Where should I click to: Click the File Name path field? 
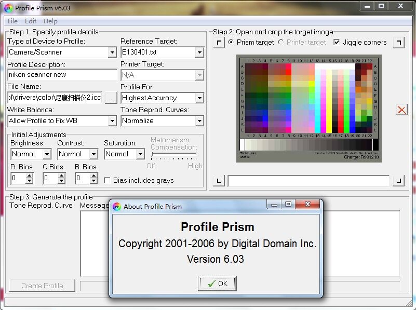coord(55,98)
